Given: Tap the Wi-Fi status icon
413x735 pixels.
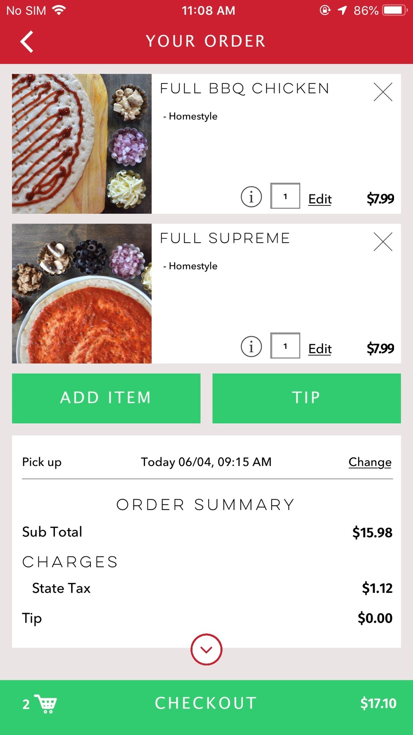Looking at the screenshot, I should click(x=59, y=10).
